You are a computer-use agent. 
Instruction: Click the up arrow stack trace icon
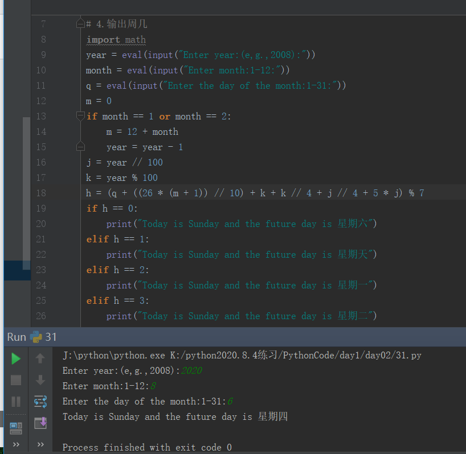pos(39,359)
